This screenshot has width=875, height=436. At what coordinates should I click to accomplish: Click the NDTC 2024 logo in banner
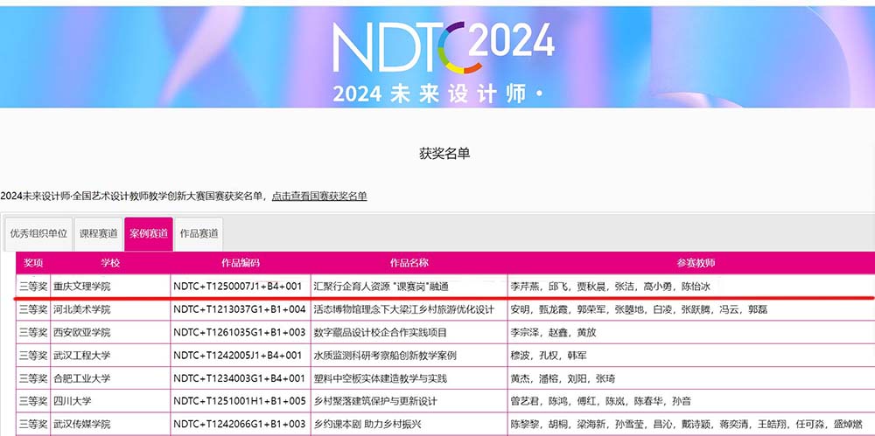pyautogui.click(x=443, y=45)
